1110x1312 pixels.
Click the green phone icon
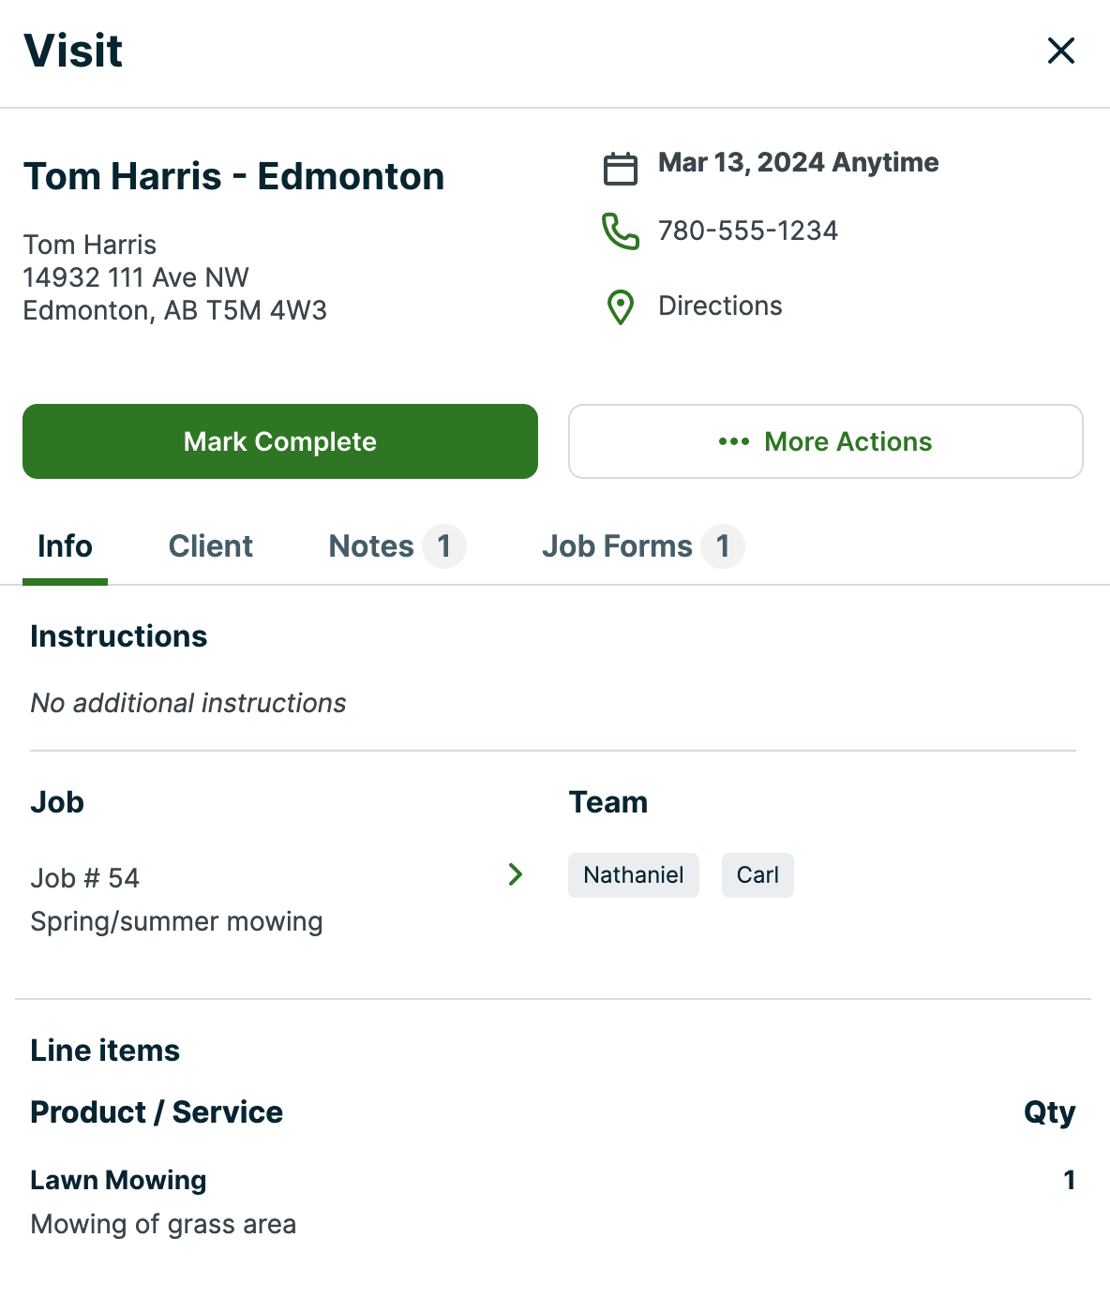coord(620,231)
